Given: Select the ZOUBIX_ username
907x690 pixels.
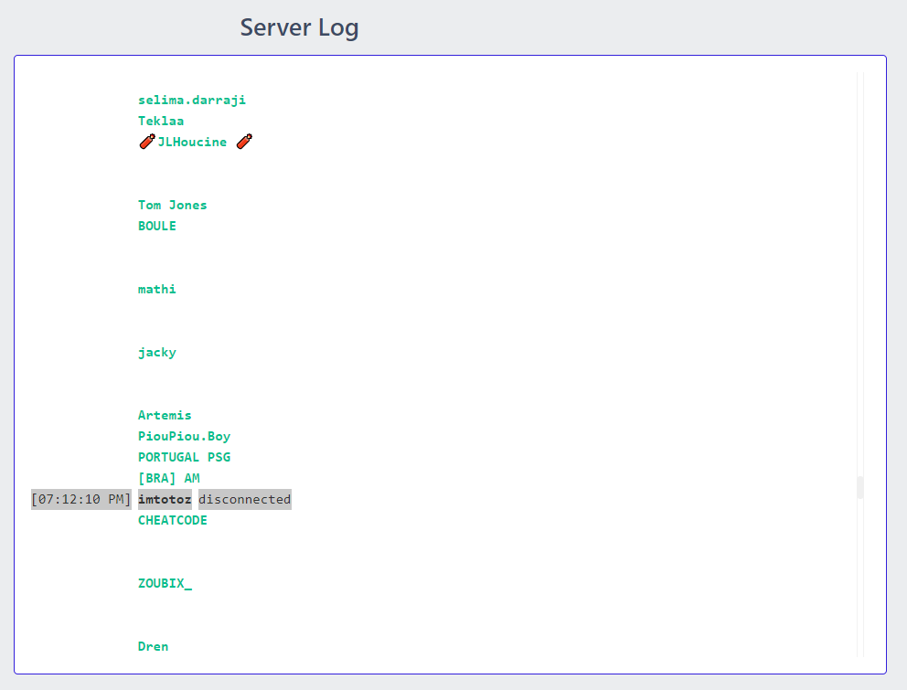Looking at the screenshot, I should (x=165, y=583).
